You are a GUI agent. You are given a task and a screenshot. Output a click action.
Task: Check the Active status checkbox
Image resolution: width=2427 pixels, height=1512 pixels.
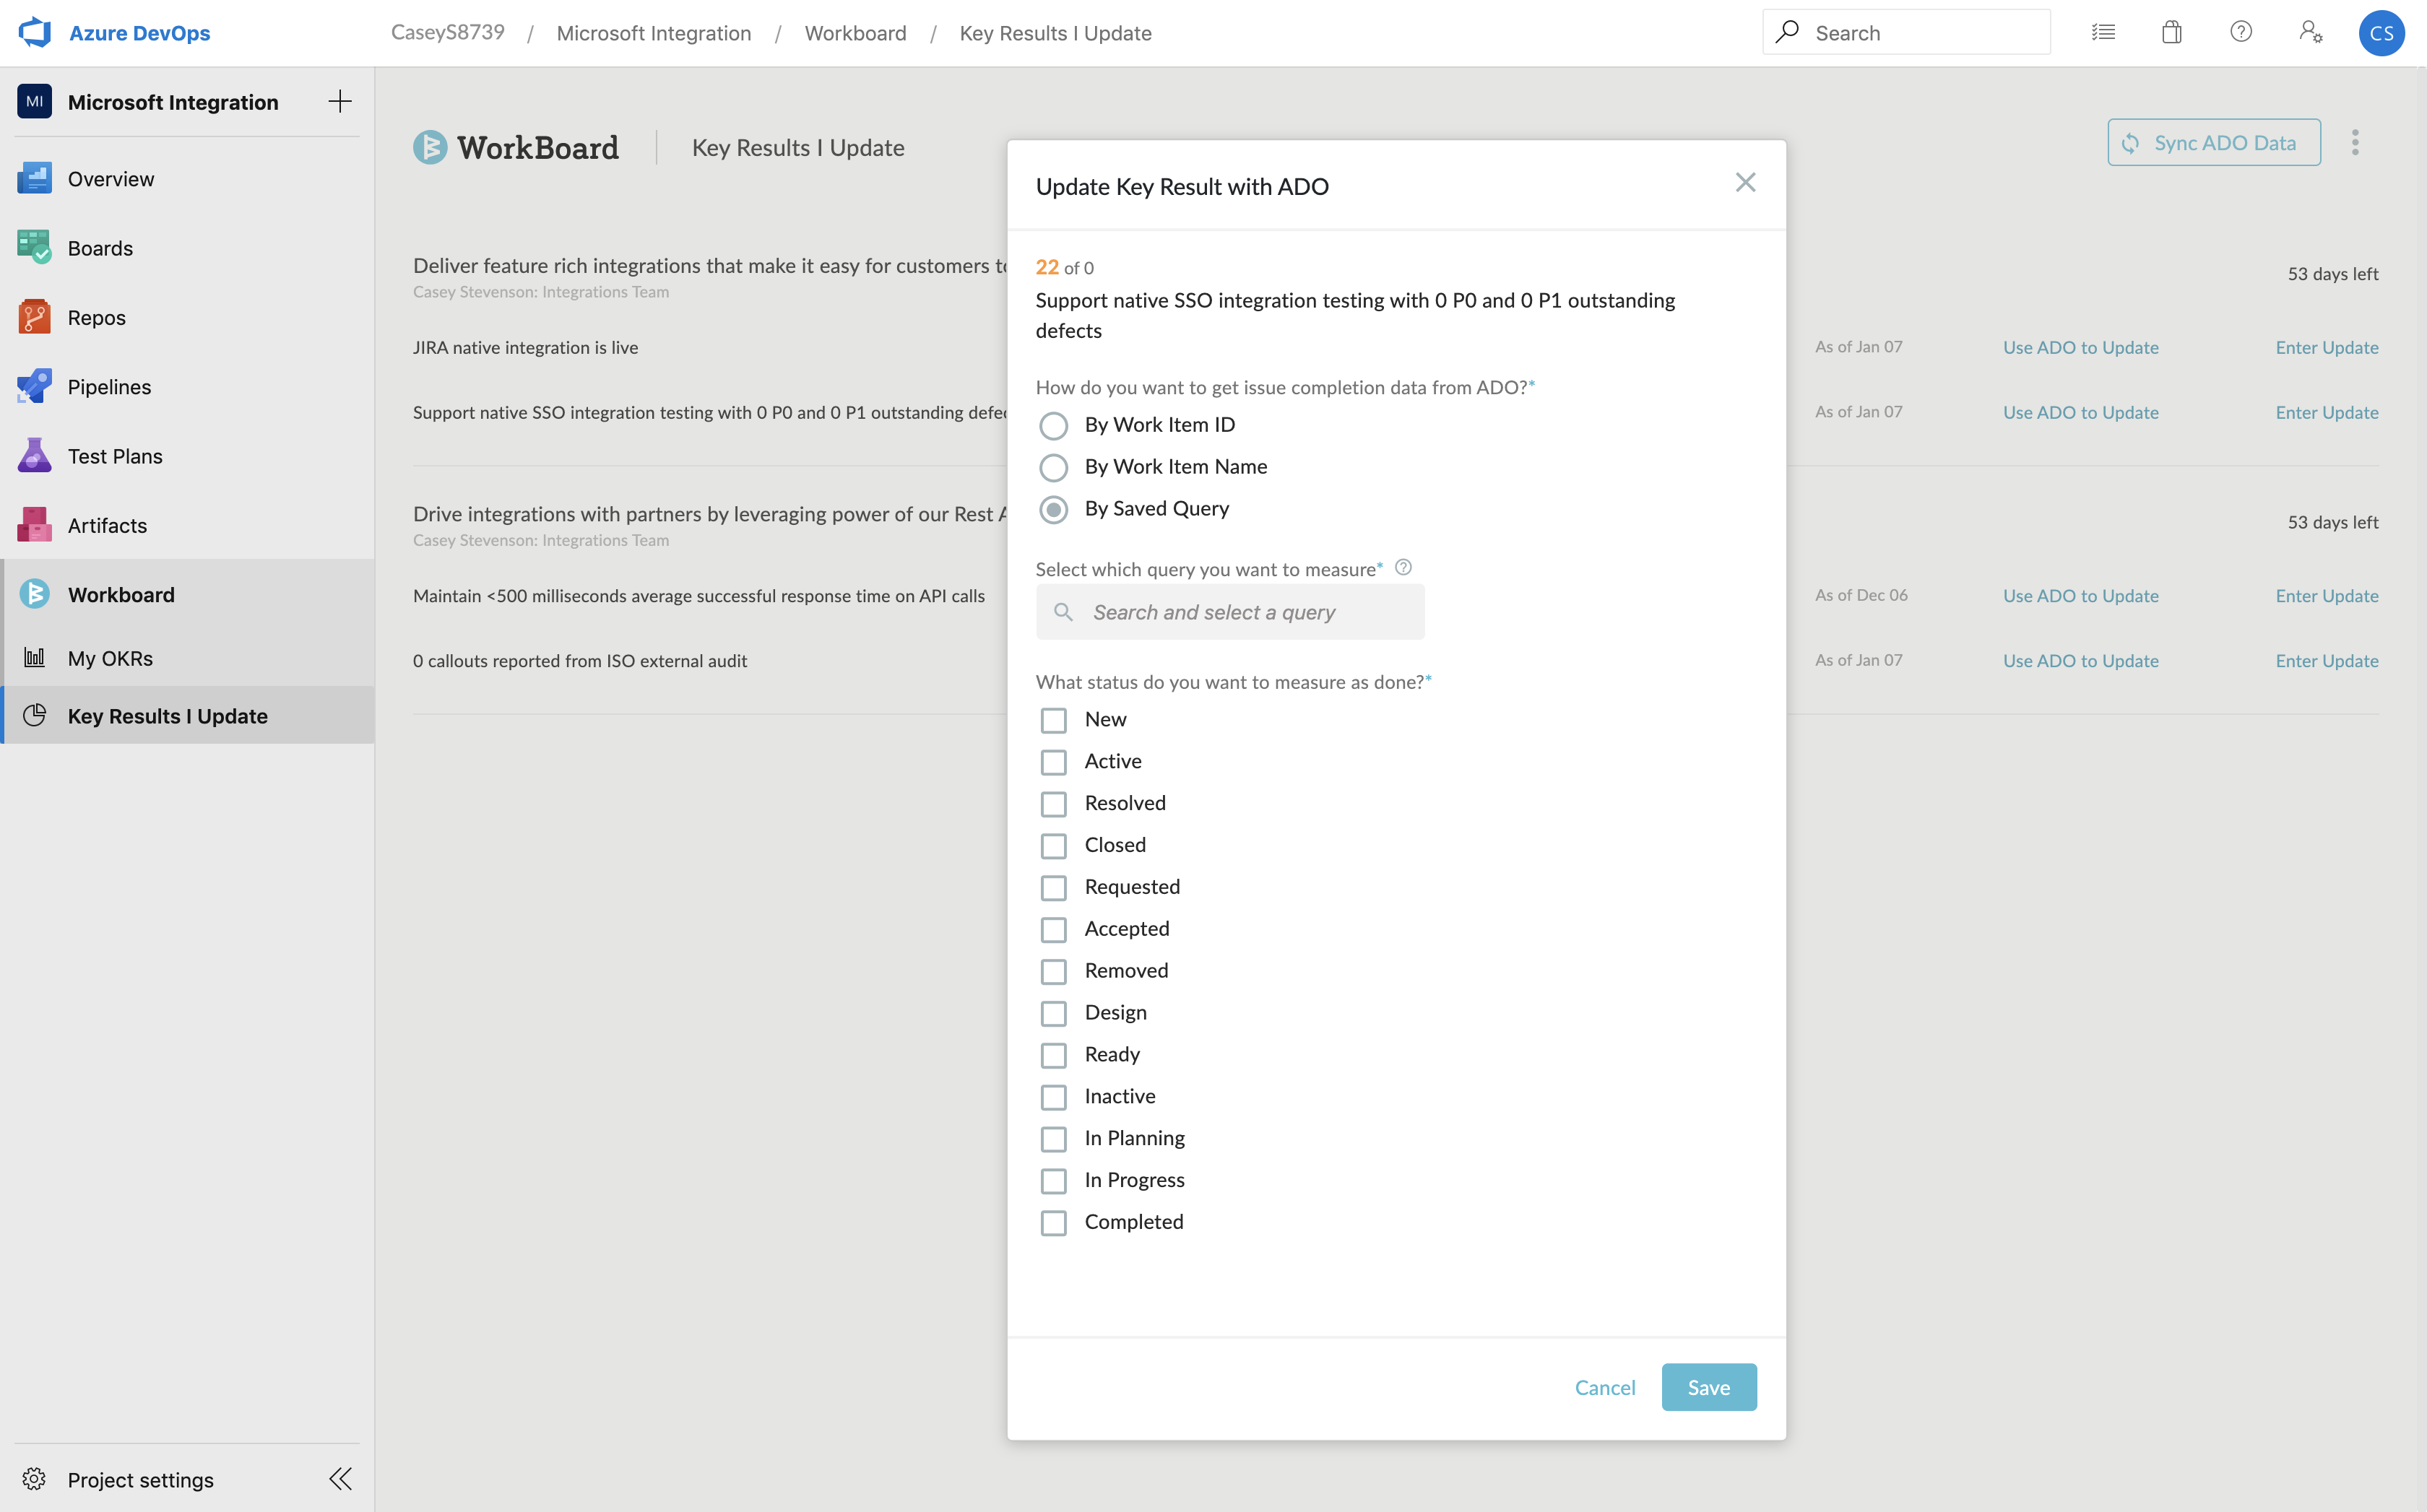coord(1053,762)
